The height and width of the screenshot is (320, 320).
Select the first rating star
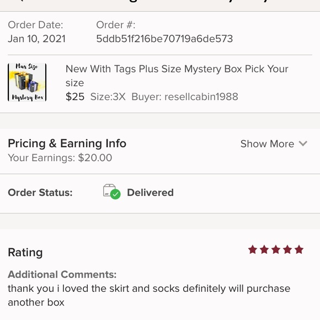click(x=253, y=249)
